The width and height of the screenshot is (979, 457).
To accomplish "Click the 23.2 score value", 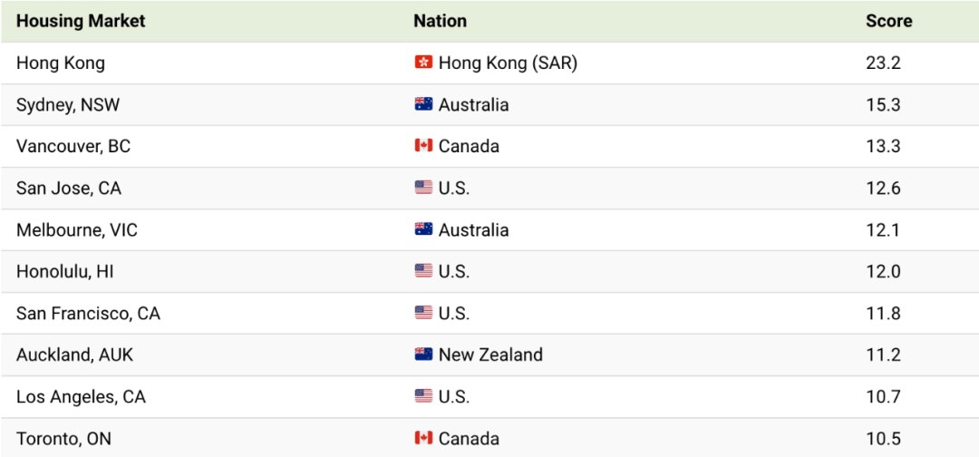I will click(884, 63).
